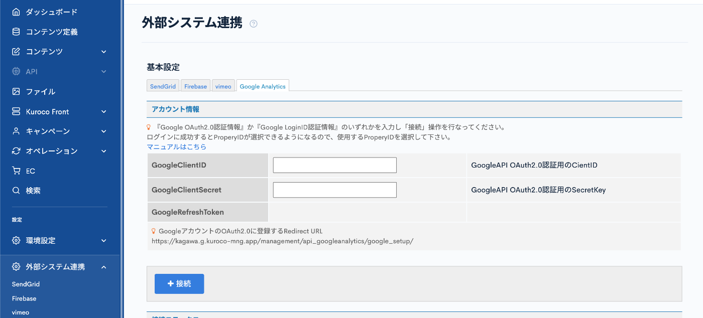Open Firebase in sidebar submenu

(x=24, y=298)
